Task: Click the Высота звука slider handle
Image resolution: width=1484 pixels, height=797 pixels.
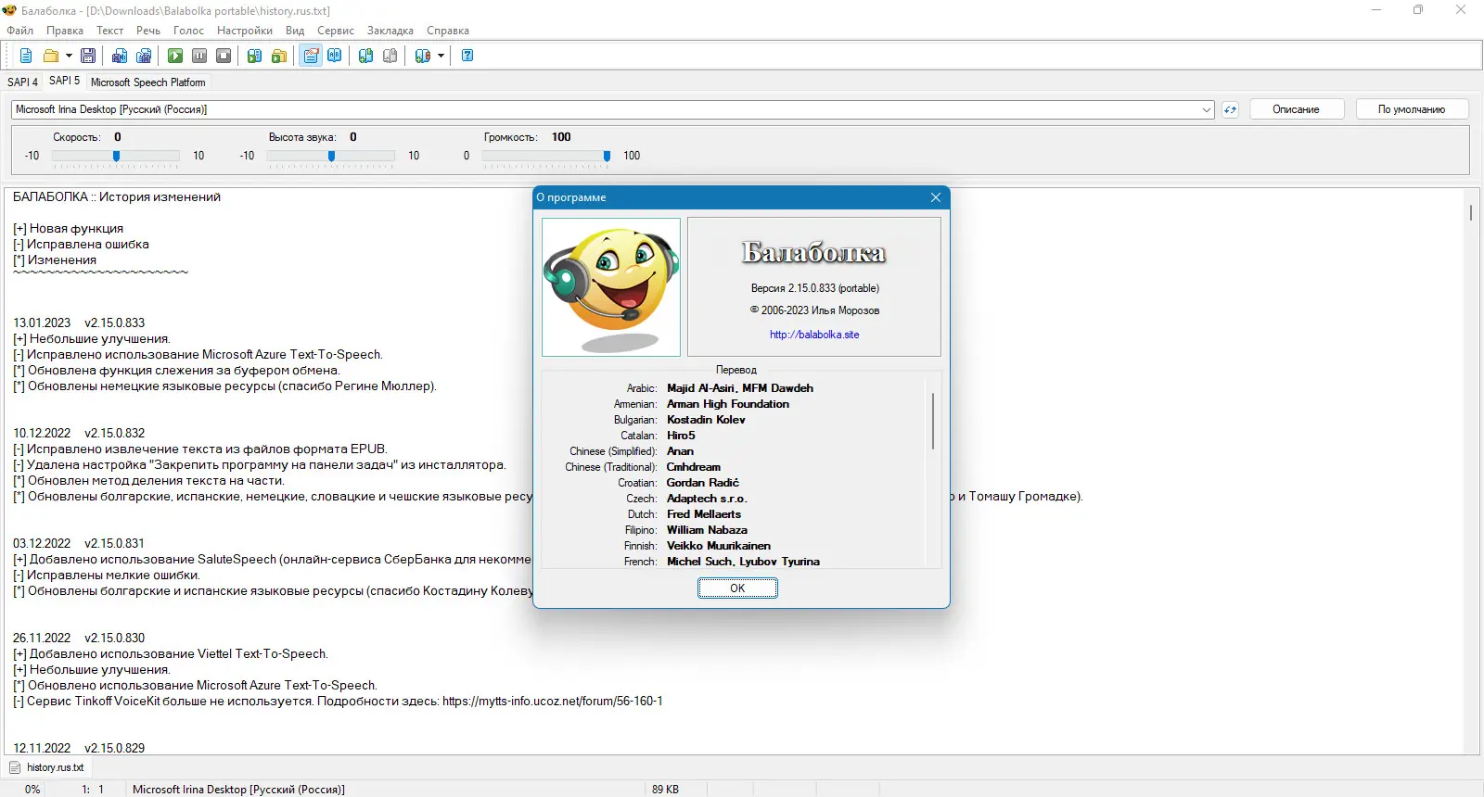Action: [x=331, y=157]
